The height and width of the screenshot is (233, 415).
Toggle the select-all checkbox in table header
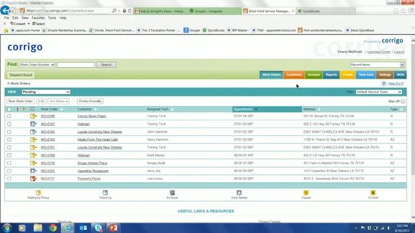click(9, 109)
